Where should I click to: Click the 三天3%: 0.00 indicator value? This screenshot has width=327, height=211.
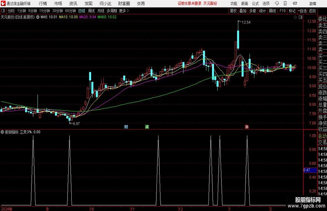pos(30,132)
